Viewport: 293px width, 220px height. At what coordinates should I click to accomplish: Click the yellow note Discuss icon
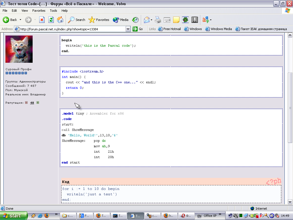tap(176, 20)
